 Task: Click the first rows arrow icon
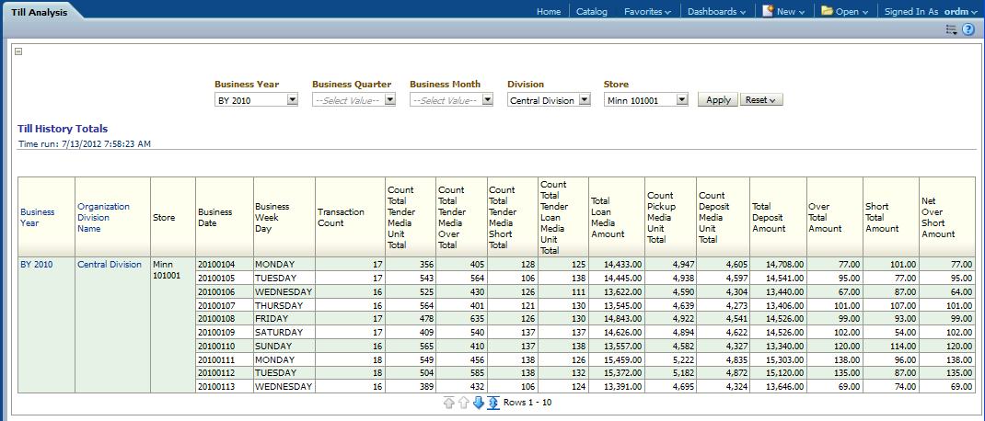click(x=449, y=403)
